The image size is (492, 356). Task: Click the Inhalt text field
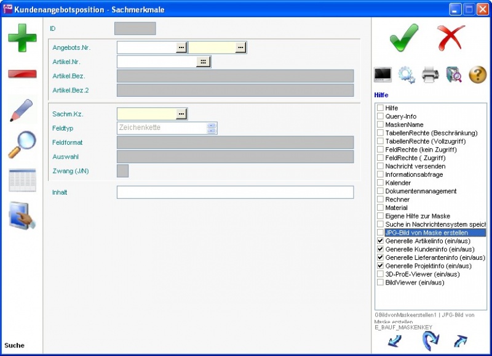click(x=235, y=192)
